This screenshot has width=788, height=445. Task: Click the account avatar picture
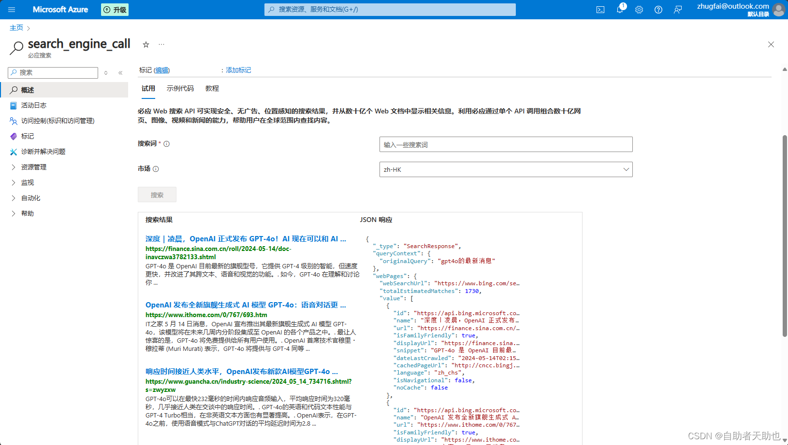pos(779,10)
